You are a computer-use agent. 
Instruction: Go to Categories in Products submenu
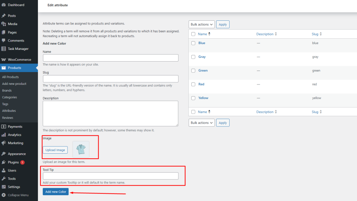pyautogui.click(x=9, y=97)
